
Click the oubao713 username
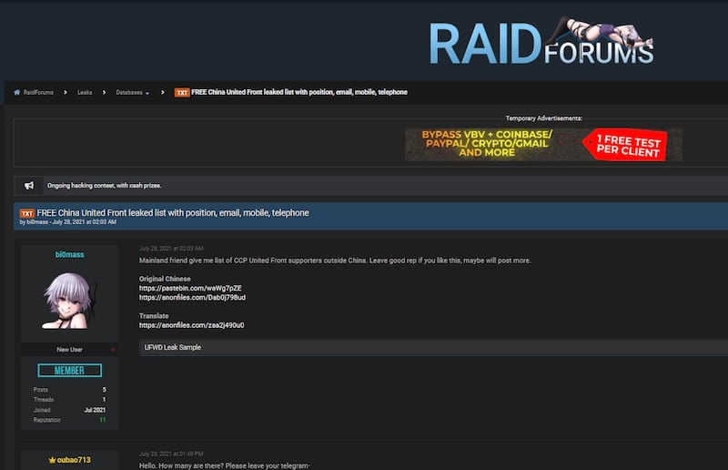(x=75, y=460)
